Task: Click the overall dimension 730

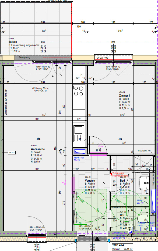Action: click(x=79, y=27)
